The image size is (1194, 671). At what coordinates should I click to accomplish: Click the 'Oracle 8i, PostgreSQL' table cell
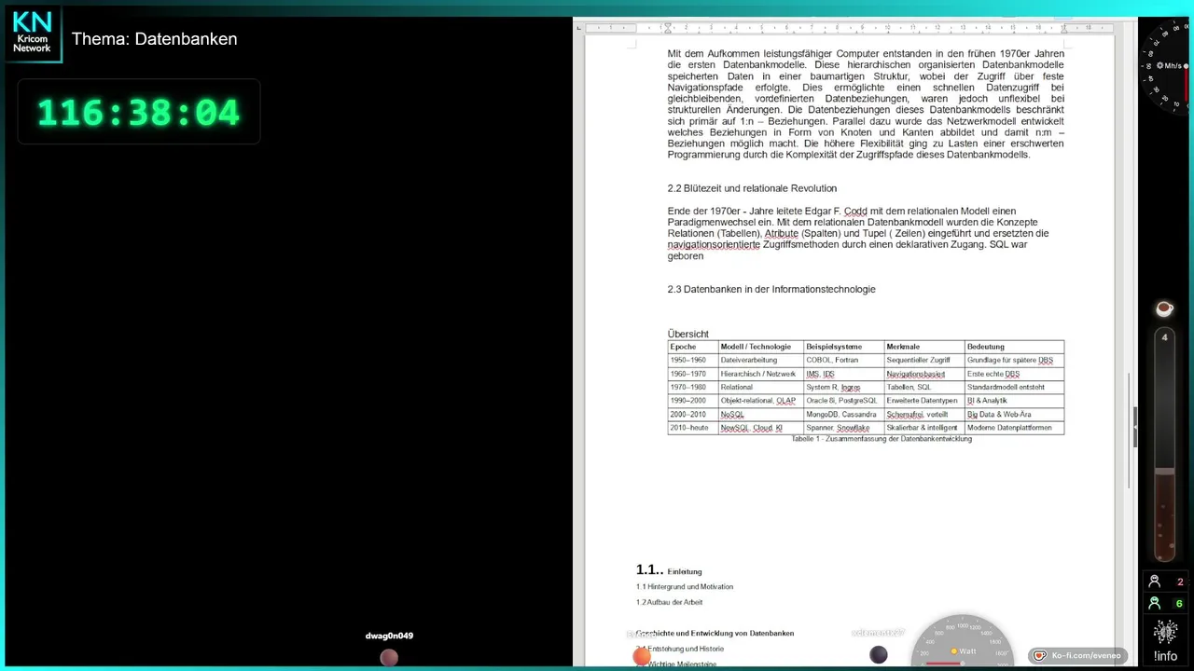844,401
